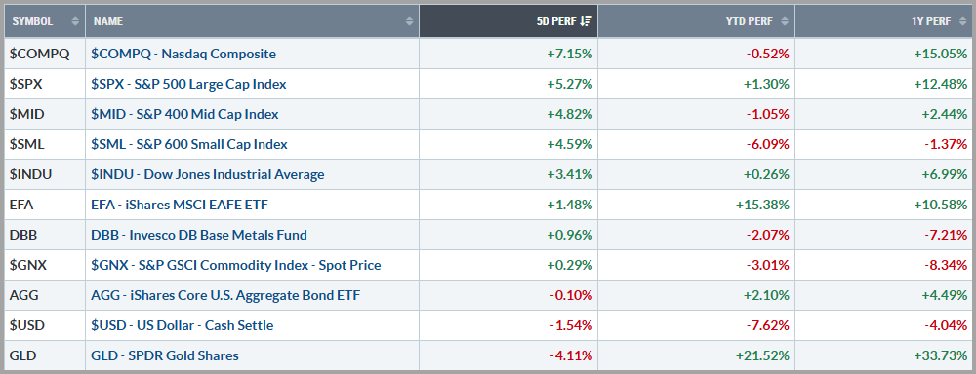
Task: Open $USD - US Dollar - Cash Settle
Action: (183, 325)
